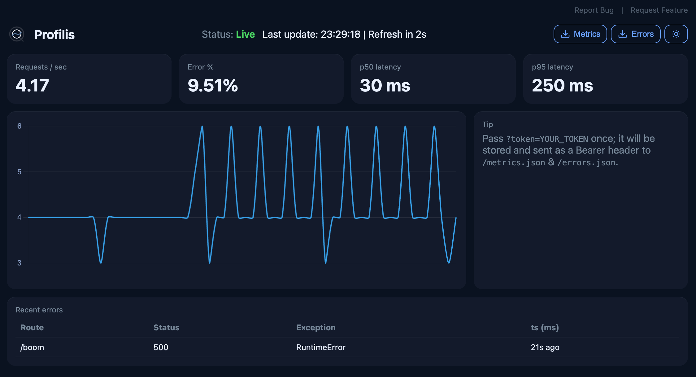Click the last chart peak at value 6

pos(434,126)
